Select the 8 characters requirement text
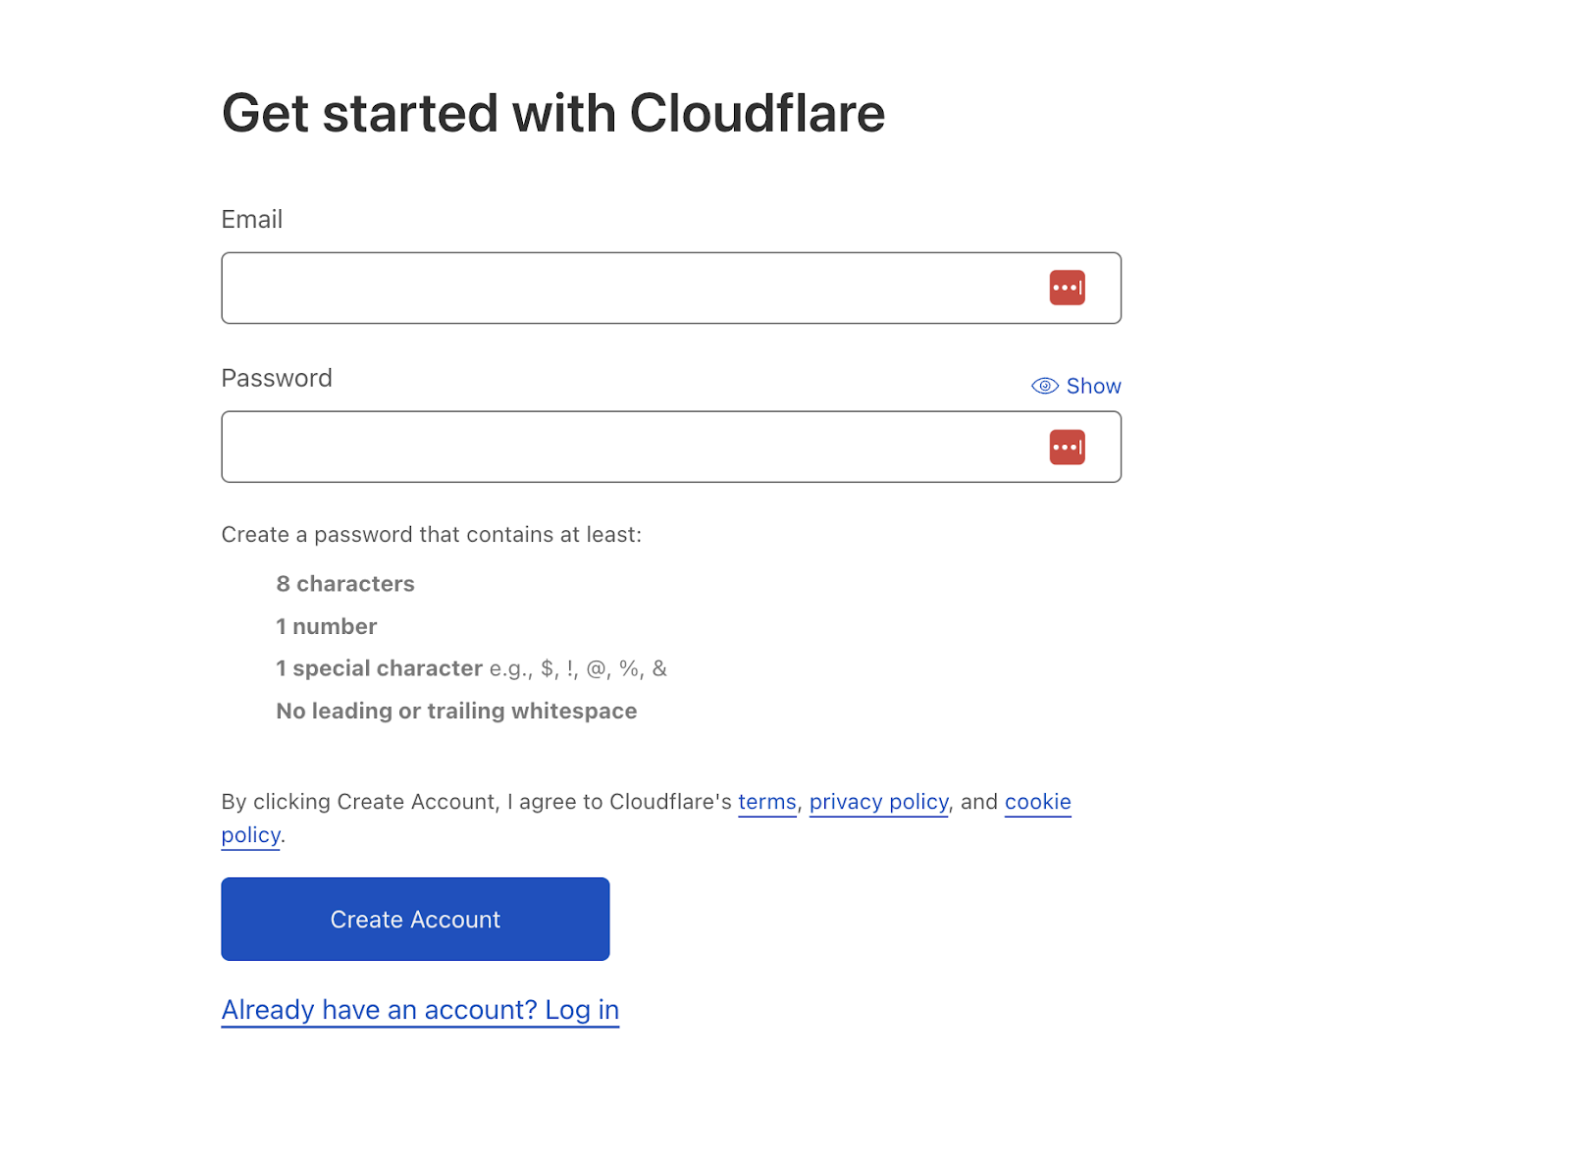1570x1164 pixels. [345, 584]
